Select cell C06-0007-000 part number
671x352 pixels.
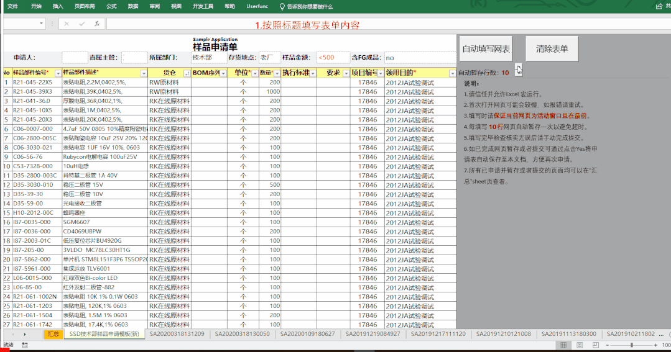point(37,129)
